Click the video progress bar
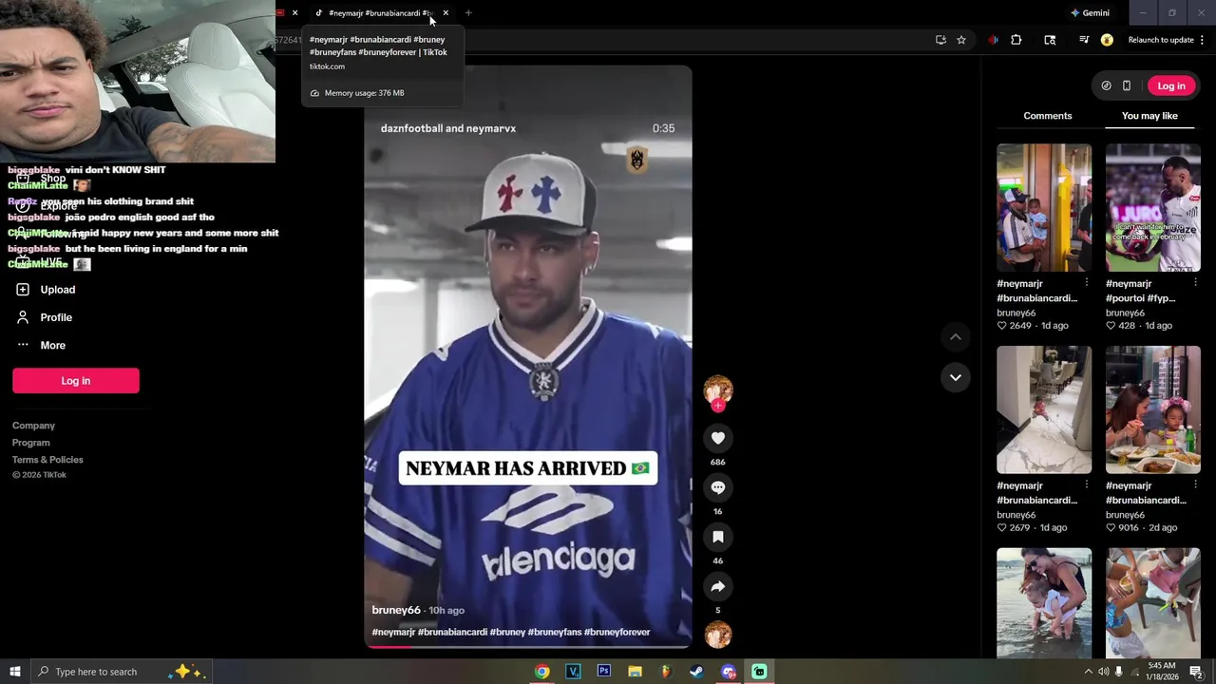 (x=528, y=647)
